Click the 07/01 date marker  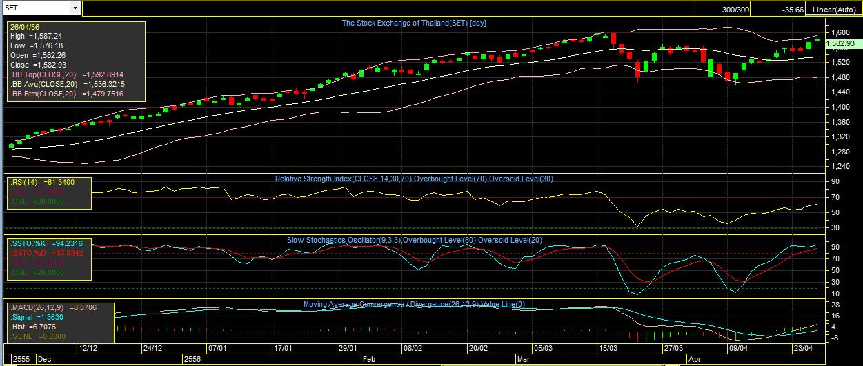217,349
